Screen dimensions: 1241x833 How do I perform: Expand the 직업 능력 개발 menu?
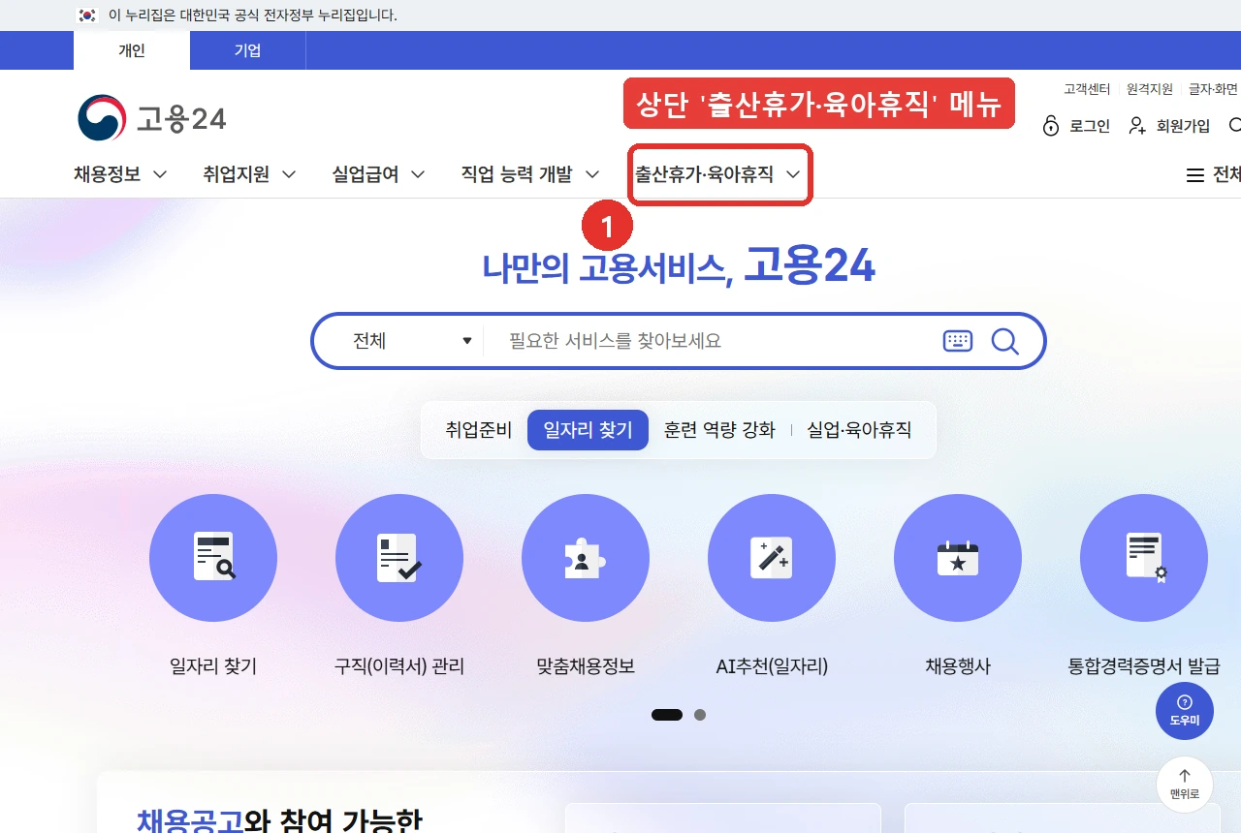(x=530, y=175)
